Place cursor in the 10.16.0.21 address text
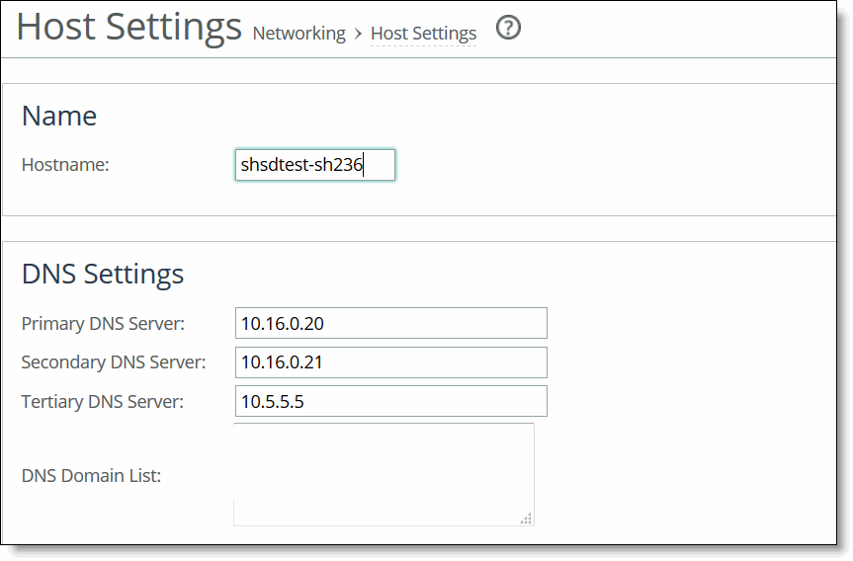Screen dimensions: 853x561 click(282, 362)
